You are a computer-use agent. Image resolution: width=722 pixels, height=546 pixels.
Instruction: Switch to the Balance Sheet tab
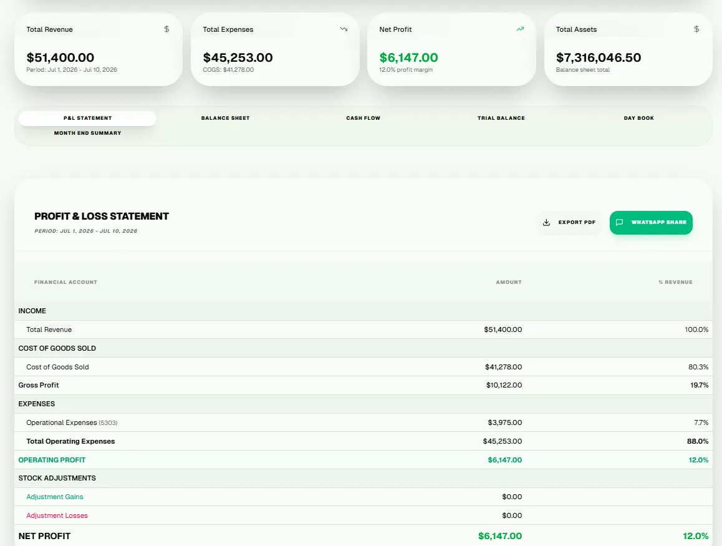click(x=225, y=118)
